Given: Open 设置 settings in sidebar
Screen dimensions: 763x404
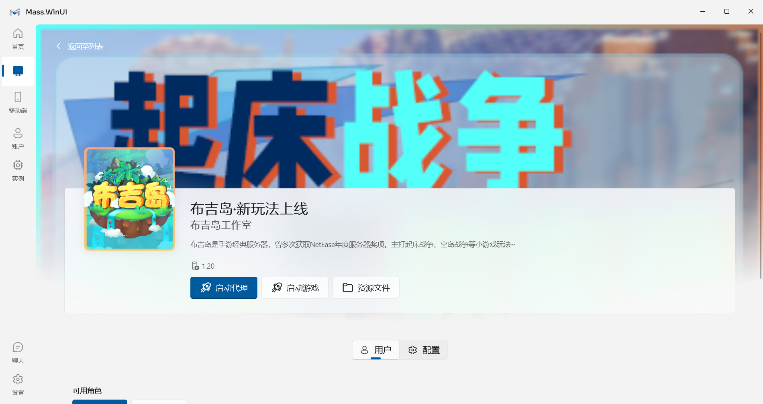Looking at the screenshot, I should click(18, 385).
